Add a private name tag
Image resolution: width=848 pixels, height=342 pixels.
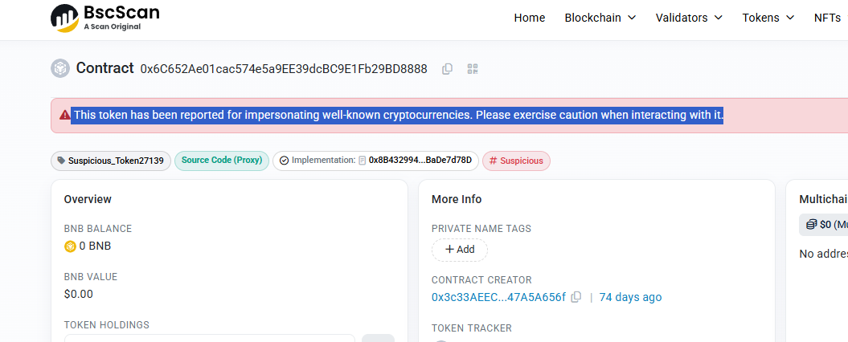[x=460, y=250]
